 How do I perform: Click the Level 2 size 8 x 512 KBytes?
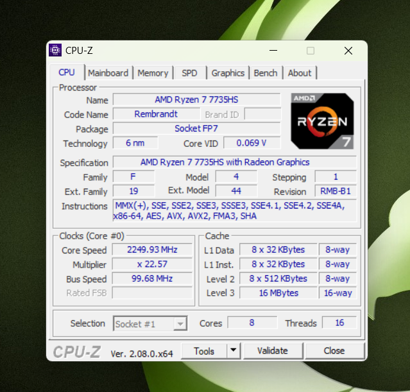click(278, 278)
